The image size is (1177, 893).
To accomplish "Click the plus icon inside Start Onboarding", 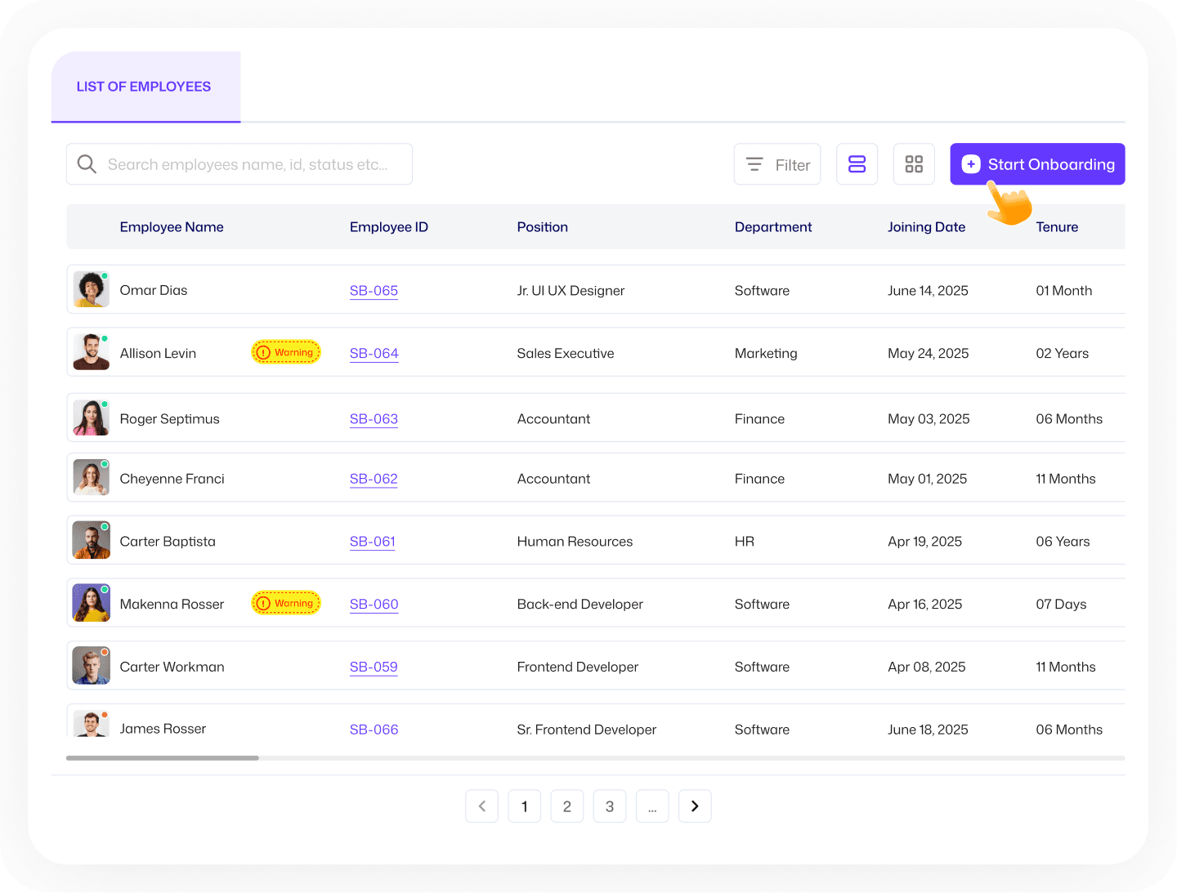I will coord(970,163).
